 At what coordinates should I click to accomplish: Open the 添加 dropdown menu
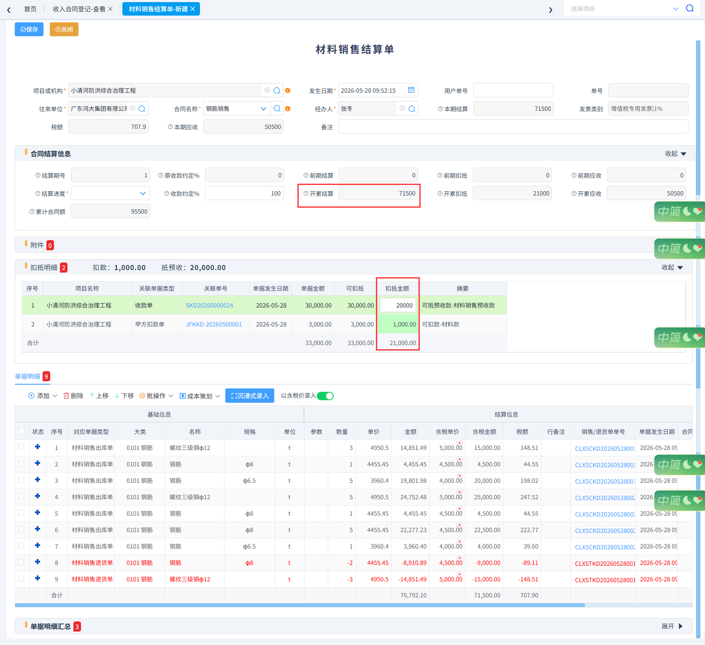coord(43,396)
